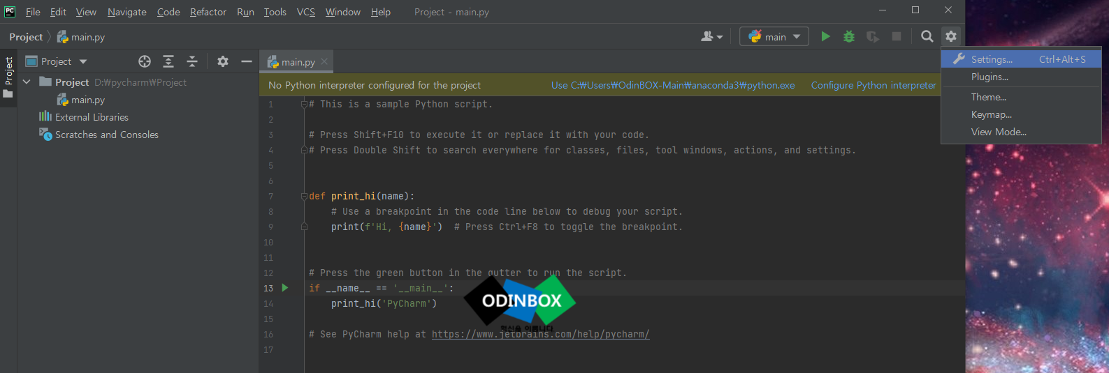The image size is (1109, 373).
Task: Click the IDE settings gear icon in toolbar
Action: (x=951, y=36)
